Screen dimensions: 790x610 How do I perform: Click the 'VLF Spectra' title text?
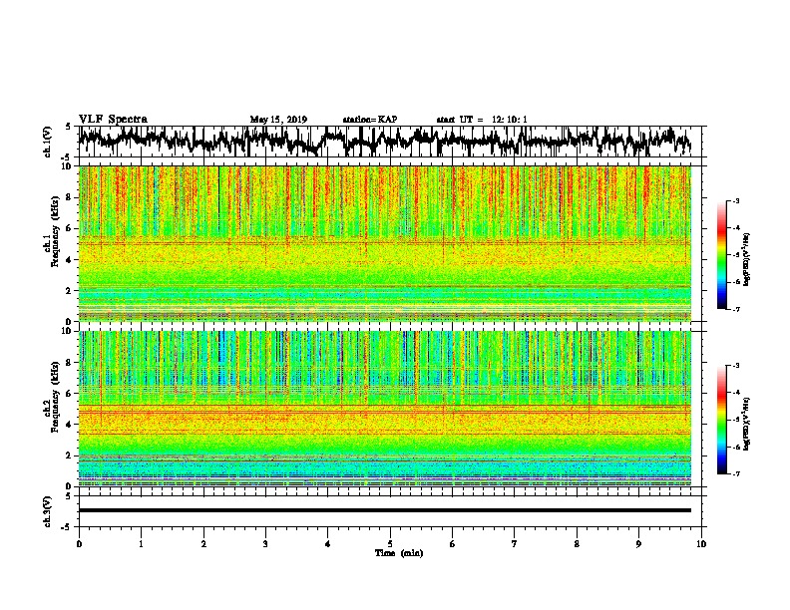coord(113,120)
